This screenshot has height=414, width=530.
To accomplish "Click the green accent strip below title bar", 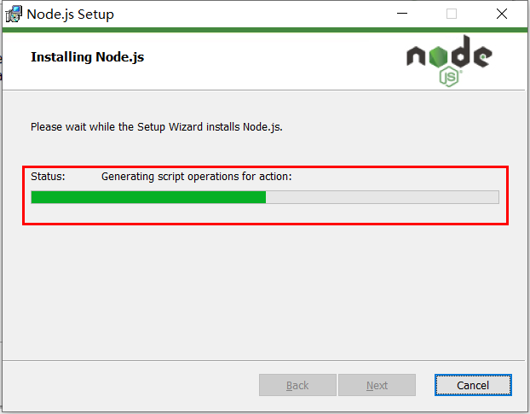I will click(x=265, y=30).
